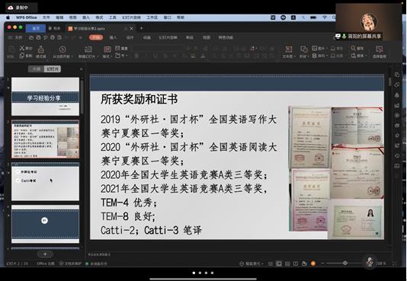Viewport: 407px width, 281px height.
Task: Open the Insert ribbon tab
Action: point(113,37)
